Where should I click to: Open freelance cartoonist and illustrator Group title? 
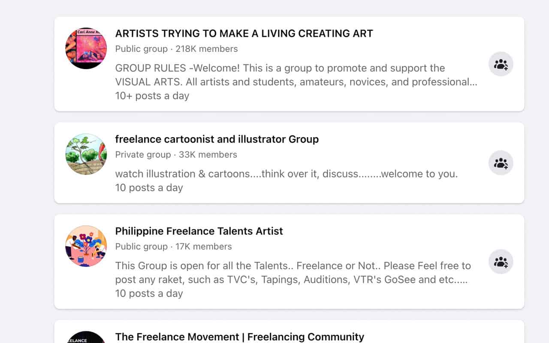pyautogui.click(x=217, y=139)
